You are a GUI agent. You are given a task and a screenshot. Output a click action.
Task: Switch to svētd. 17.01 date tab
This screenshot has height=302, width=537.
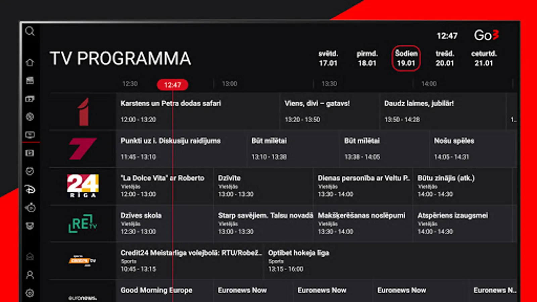pyautogui.click(x=328, y=58)
